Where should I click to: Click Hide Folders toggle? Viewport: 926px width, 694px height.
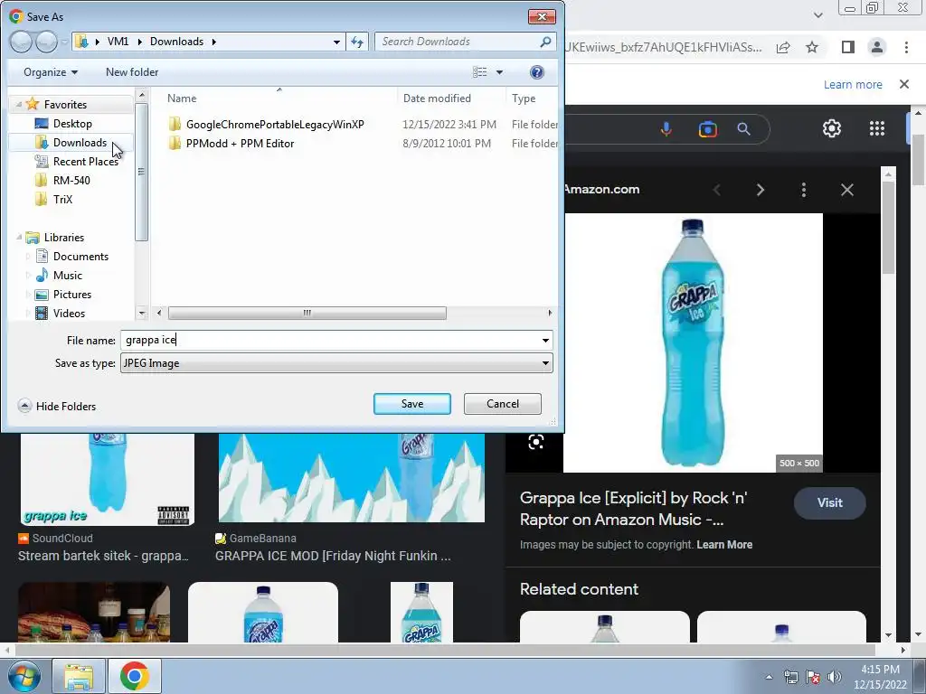57,406
